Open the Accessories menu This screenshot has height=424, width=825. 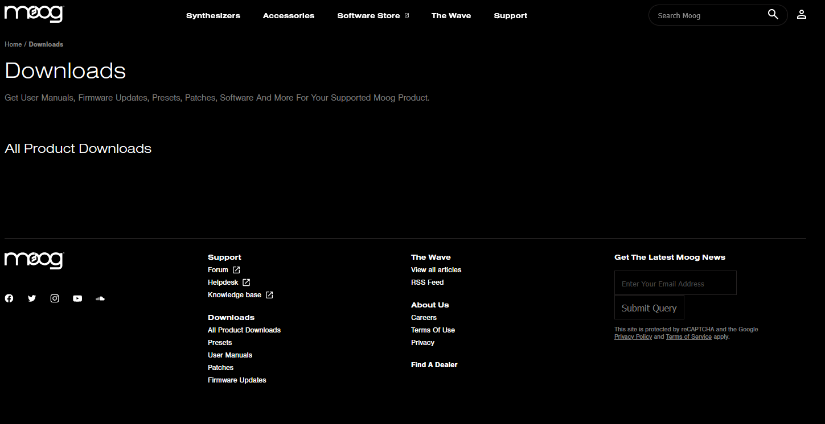click(x=288, y=15)
